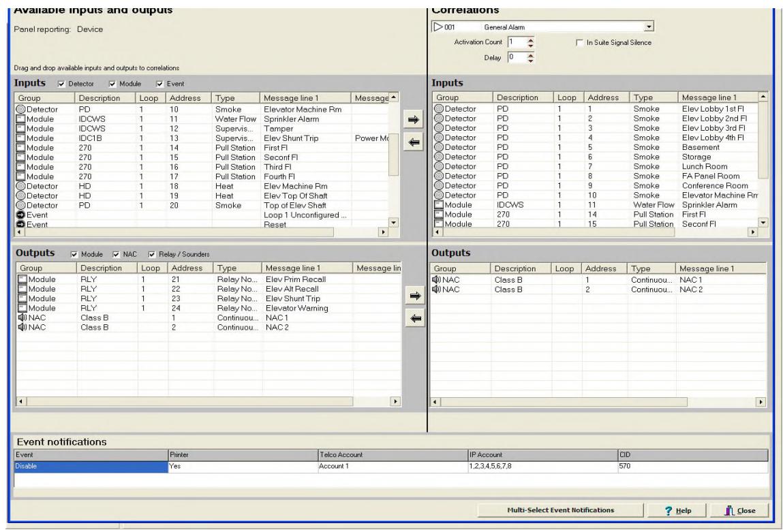Image resolution: width=783 pixels, height=530 pixels.
Task: Click the module icon of Sprinkler Alarm in correlation inputs
Action: (438, 204)
